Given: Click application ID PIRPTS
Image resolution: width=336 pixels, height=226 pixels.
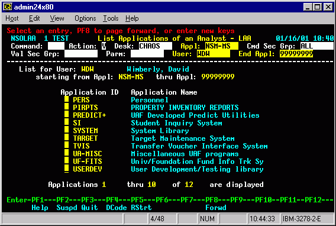Looking at the screenshot, I should point(85,108).
